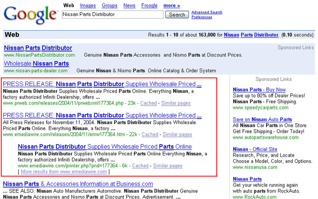The height and width of the screenshot is (199, 318).
Task: Show more search categories link
Action: (171, 5)
